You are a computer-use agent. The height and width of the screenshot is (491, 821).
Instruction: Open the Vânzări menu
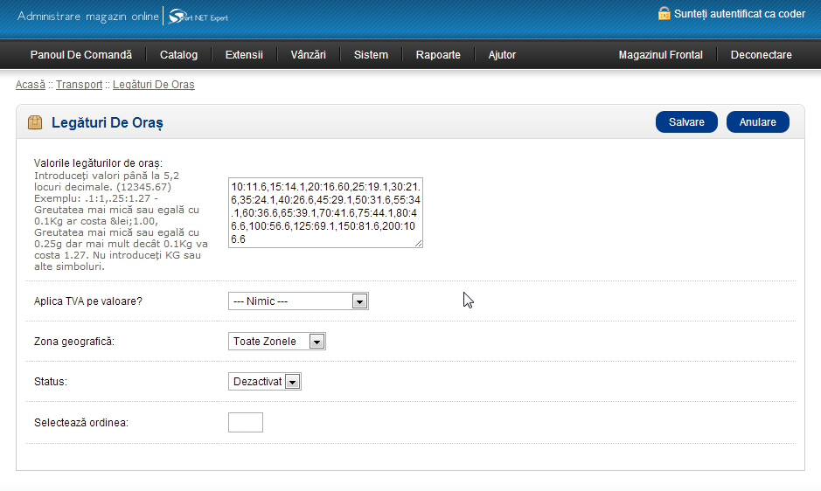pos(308,55)
